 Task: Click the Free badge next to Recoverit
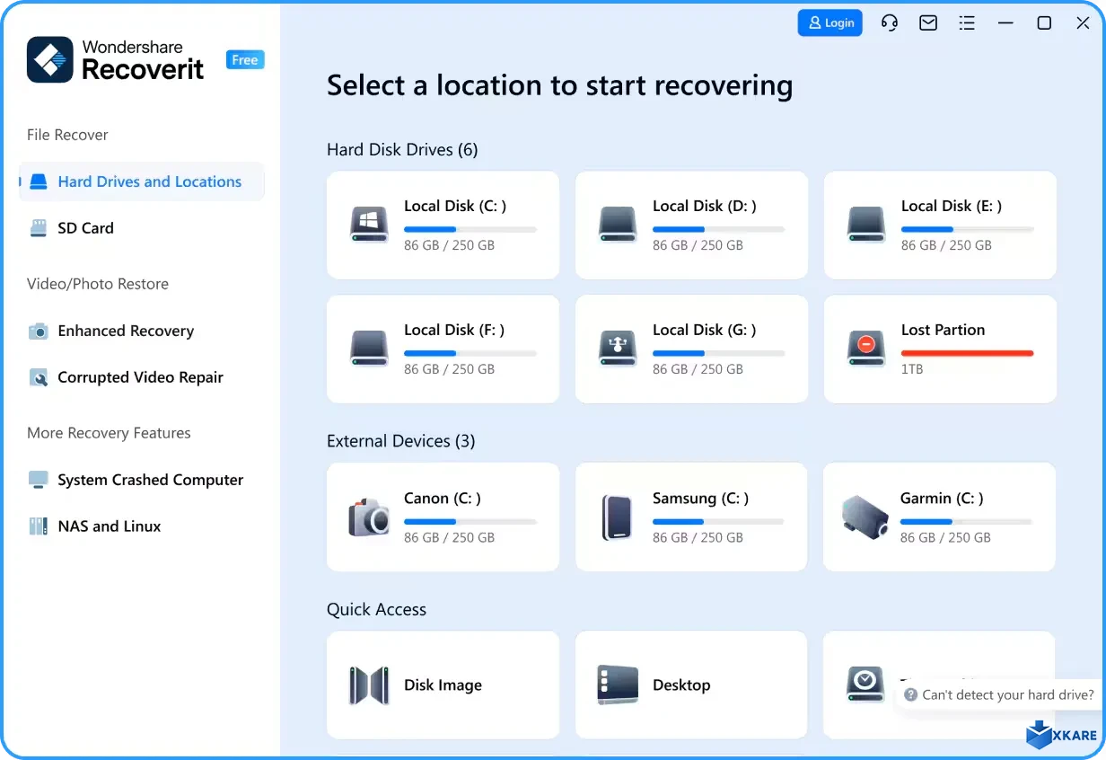tap(245, 60)
